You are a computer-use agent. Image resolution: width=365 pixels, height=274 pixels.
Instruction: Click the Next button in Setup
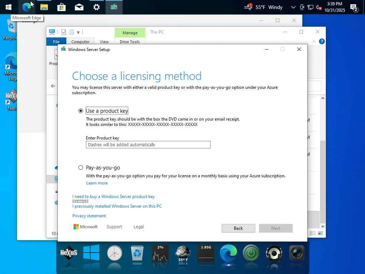276,228
